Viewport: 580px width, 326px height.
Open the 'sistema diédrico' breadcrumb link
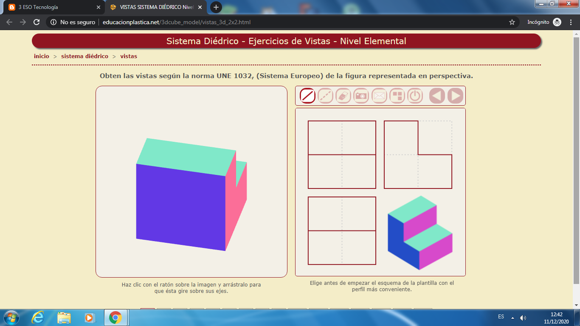pos(84,56)
